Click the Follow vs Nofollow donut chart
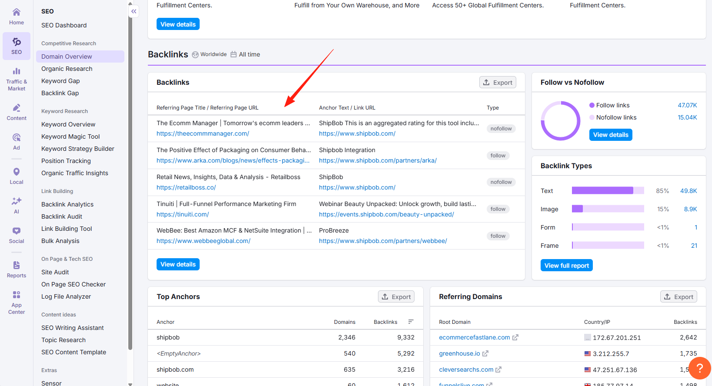 coord(561,121)
